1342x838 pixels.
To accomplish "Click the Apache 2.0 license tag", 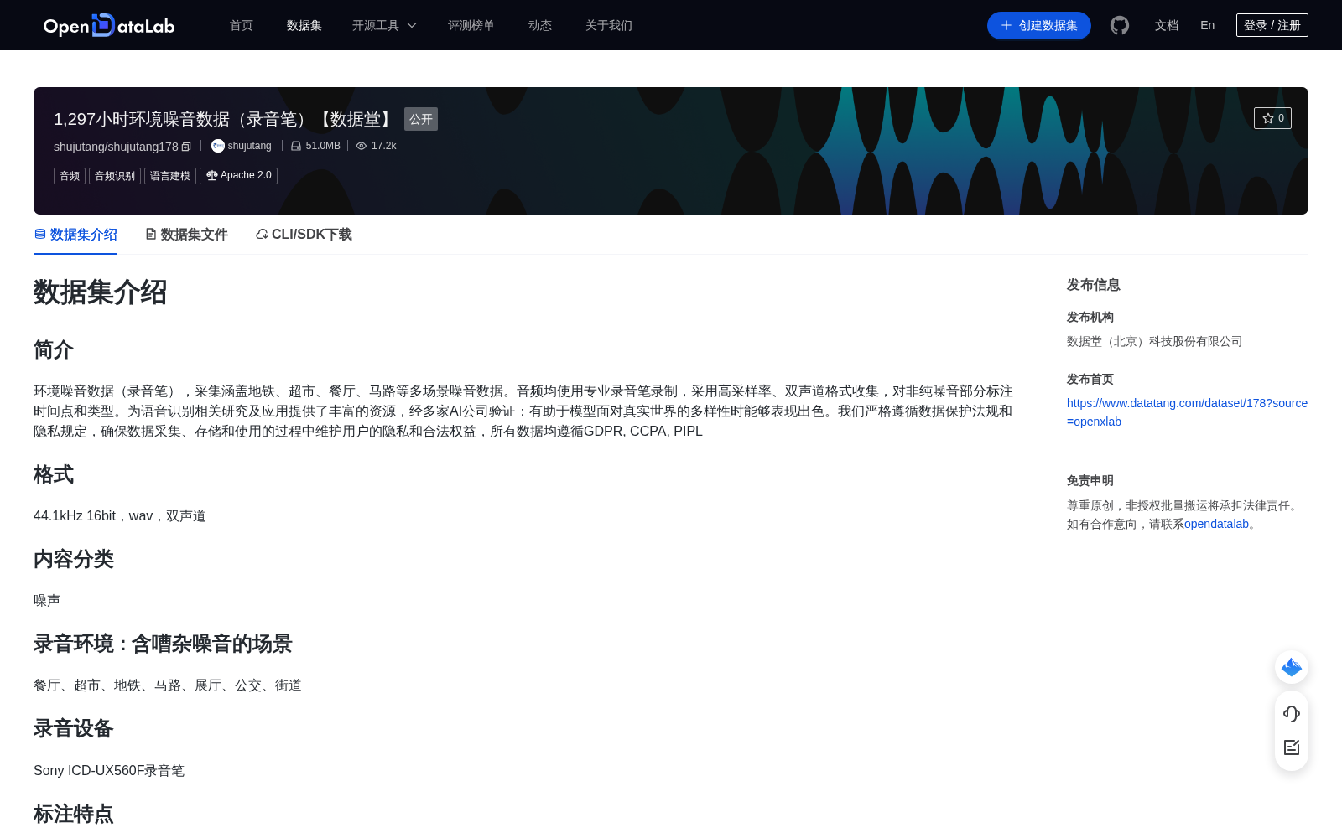I will point(238,176).
